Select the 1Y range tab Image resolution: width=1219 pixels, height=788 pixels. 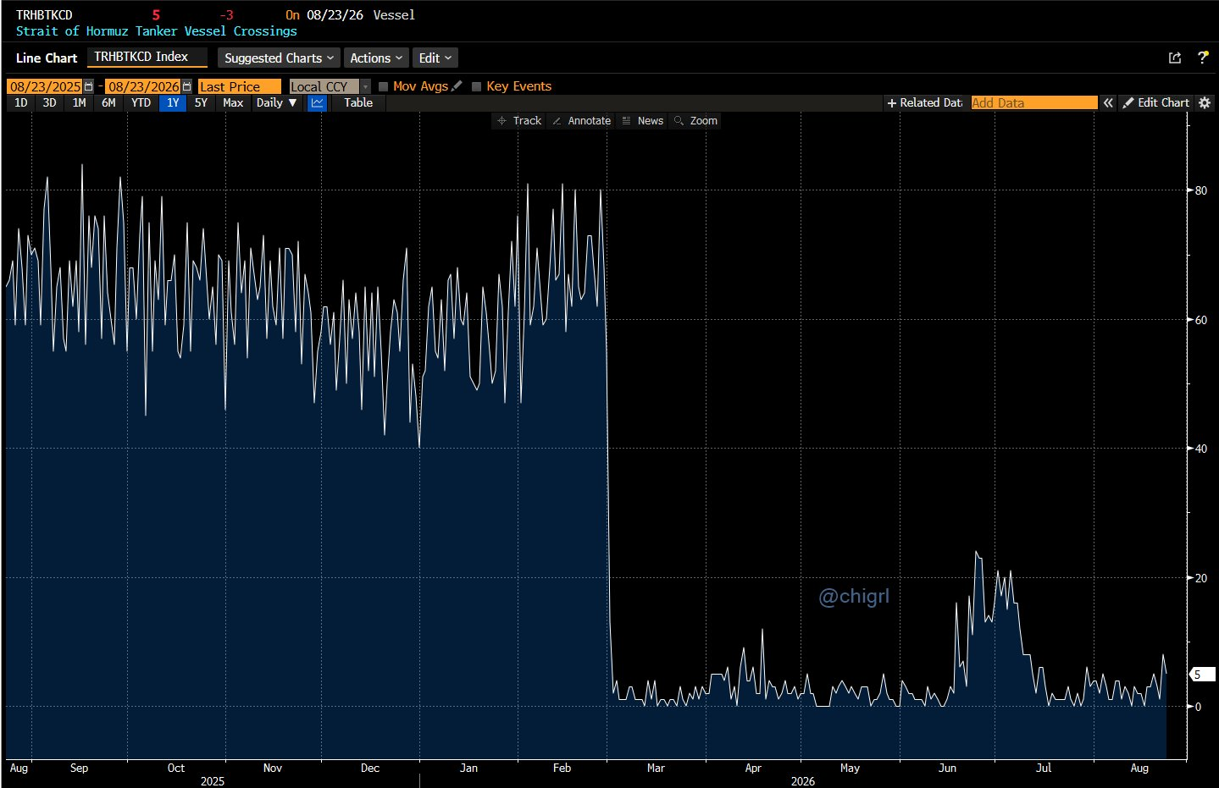point(173,102)
